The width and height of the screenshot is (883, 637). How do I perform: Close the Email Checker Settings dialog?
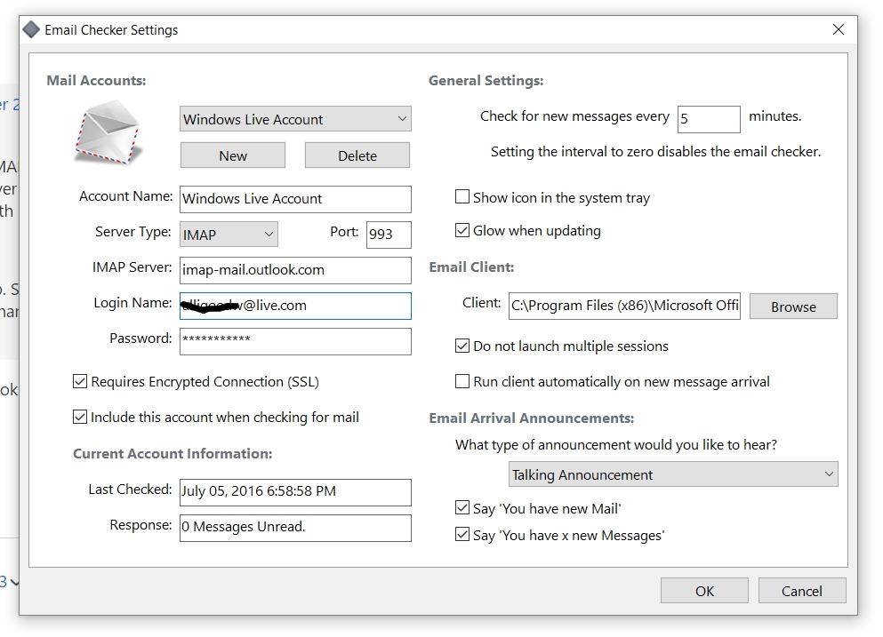pos(838,29)
